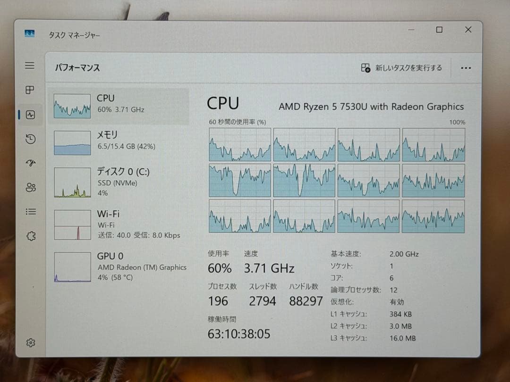Click the 仮想化 有効 value
This screenshot has height=382, width=510.
click(397, 302)
